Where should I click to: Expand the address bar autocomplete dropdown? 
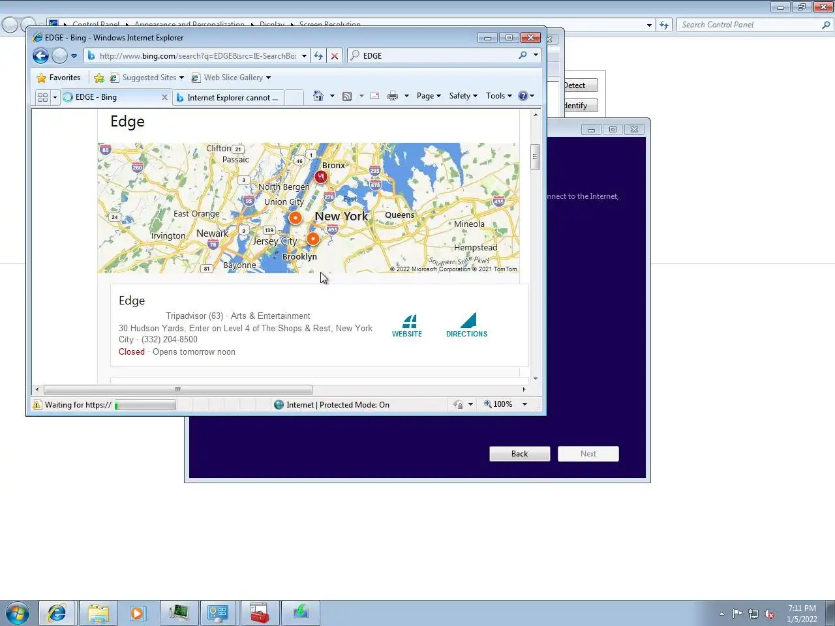click(304, 56)
